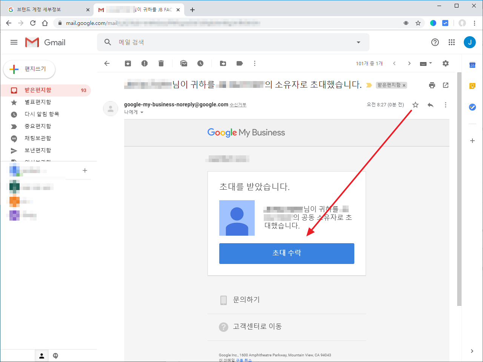Star this email
The height and width of the screenshot is (362, 483).
click(415, 105)
